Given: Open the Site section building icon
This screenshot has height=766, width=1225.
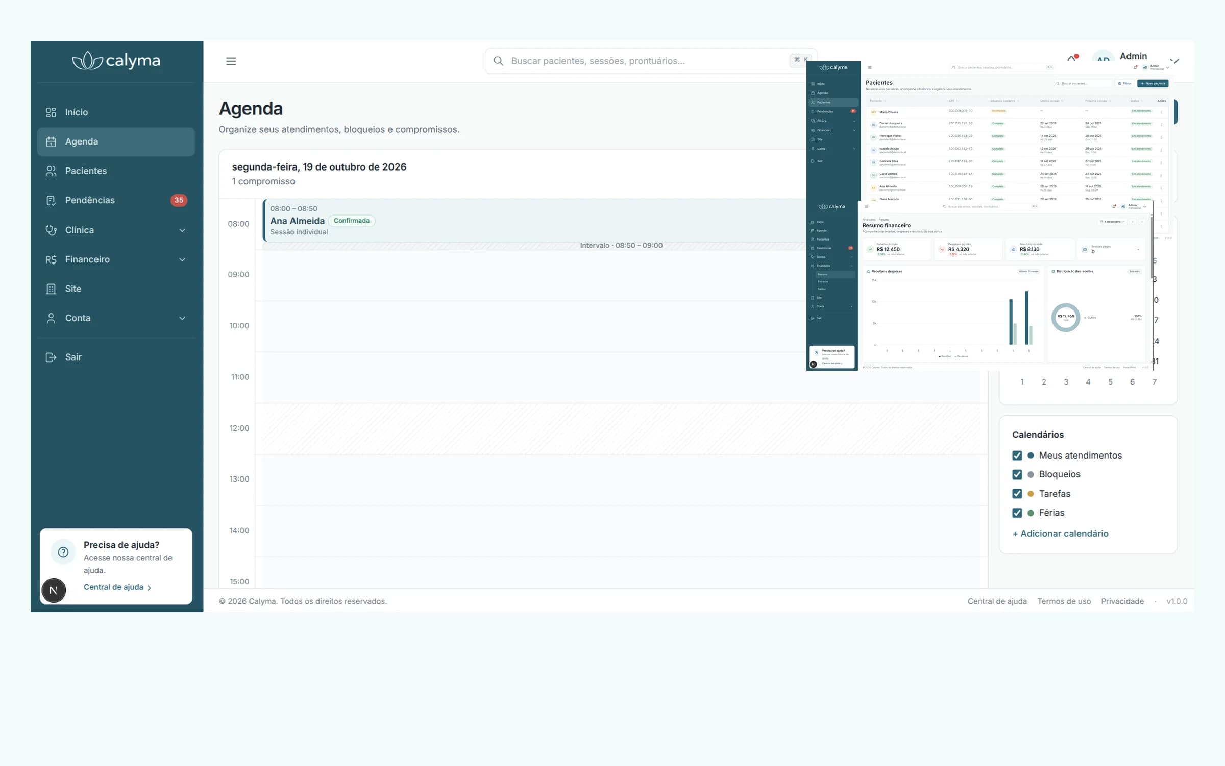Looking at the screenshot, I should [x=51, y=289].
